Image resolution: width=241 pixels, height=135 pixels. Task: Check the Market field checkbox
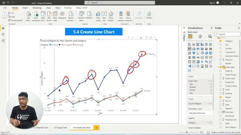click(x=221, y=63)
